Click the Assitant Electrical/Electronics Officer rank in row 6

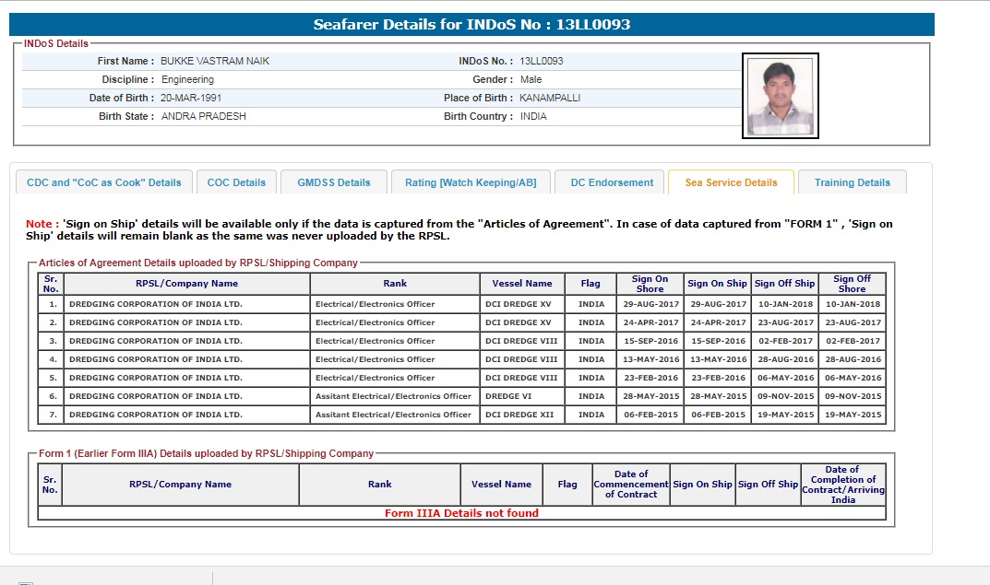coord(393,396)
